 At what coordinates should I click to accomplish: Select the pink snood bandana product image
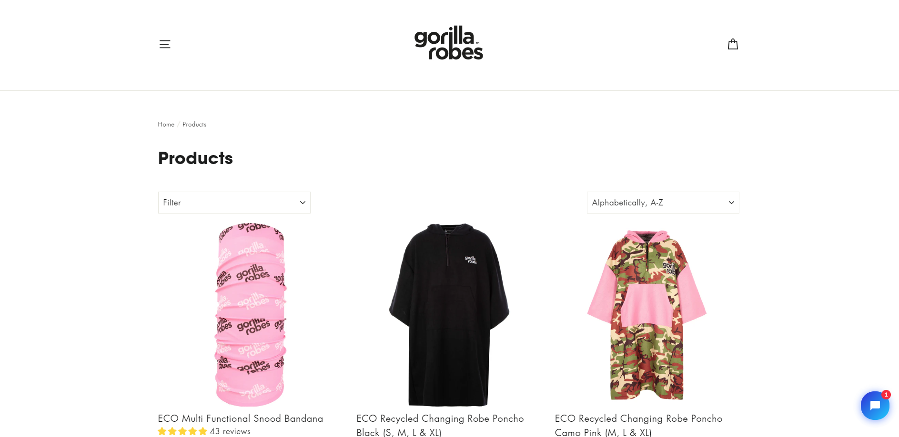251,314
